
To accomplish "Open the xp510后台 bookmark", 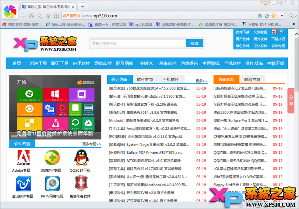I will [141, 24].
